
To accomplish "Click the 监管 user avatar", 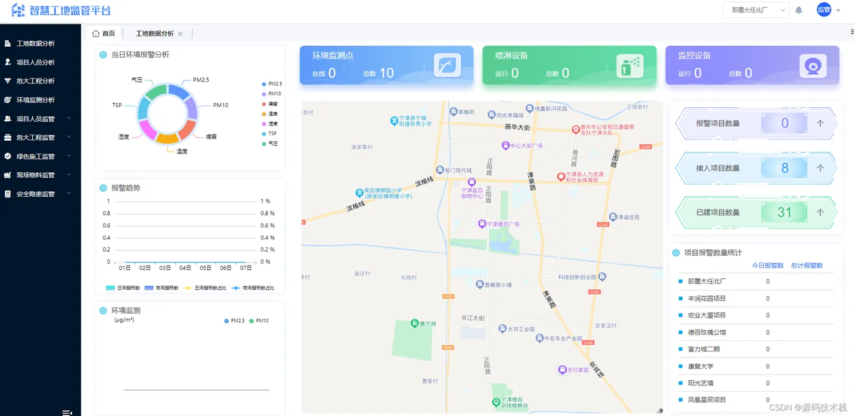I will (824, 10).
